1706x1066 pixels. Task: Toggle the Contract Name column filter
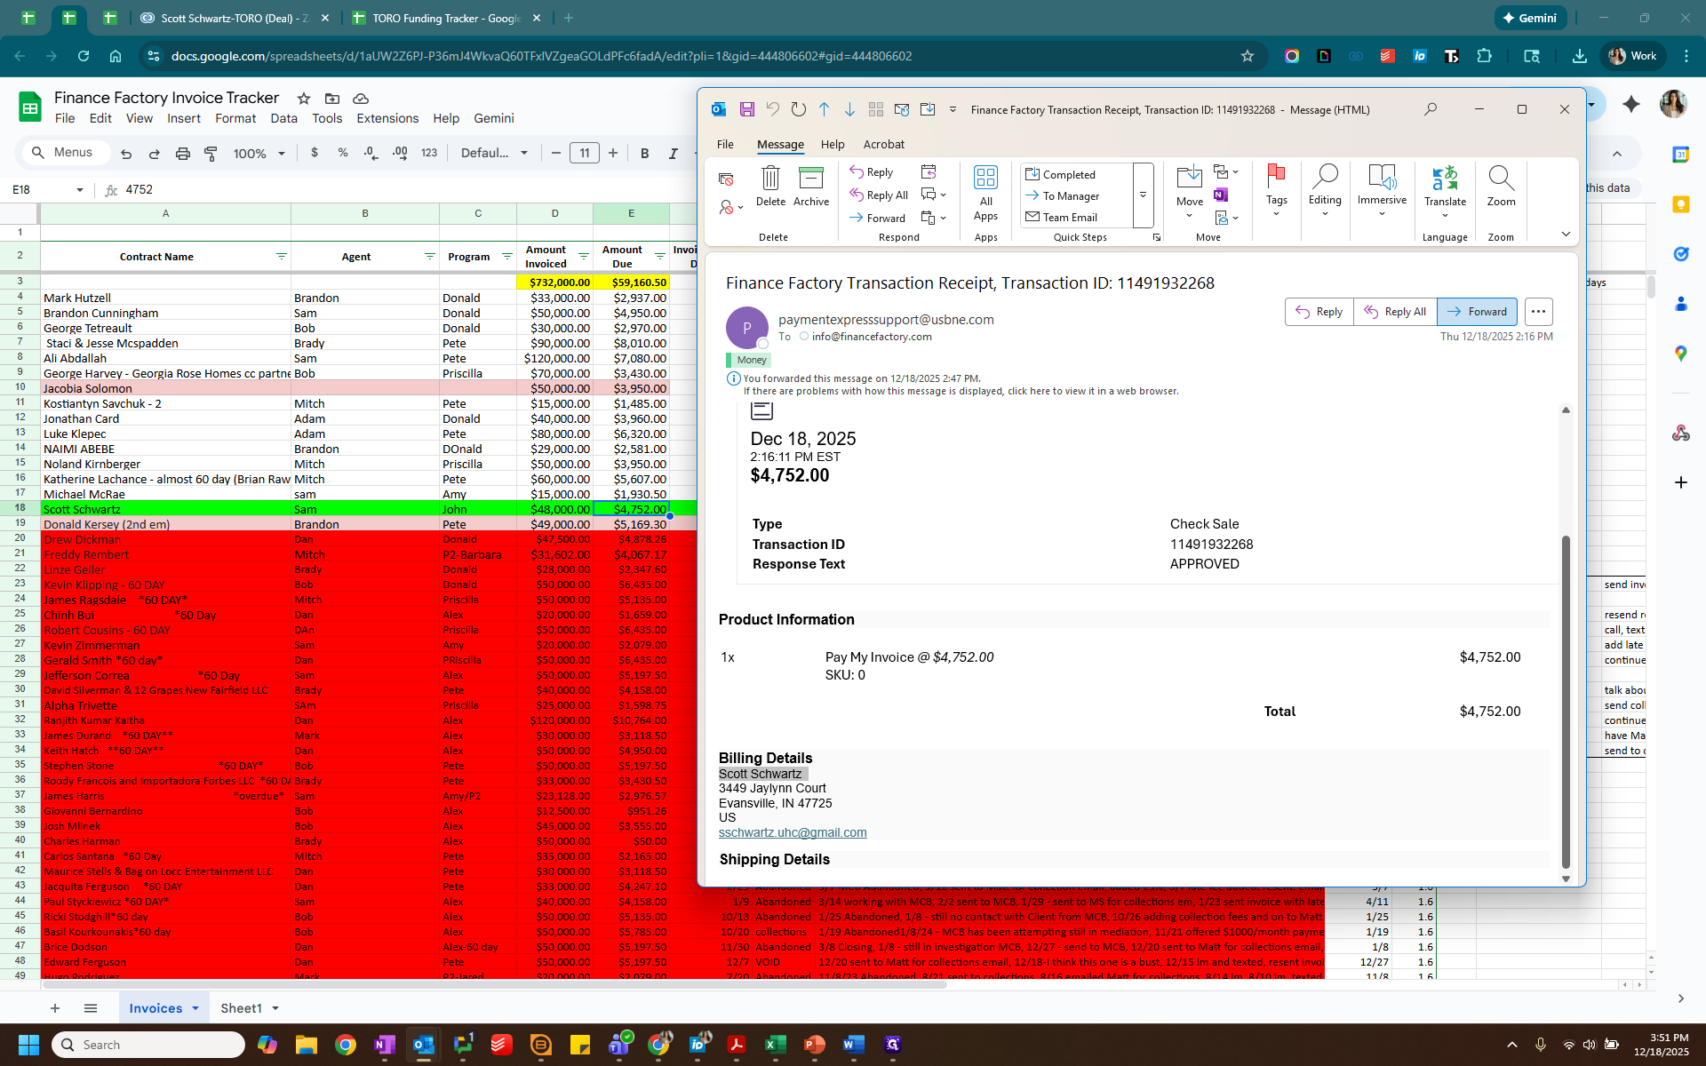[x=281, y=257]
